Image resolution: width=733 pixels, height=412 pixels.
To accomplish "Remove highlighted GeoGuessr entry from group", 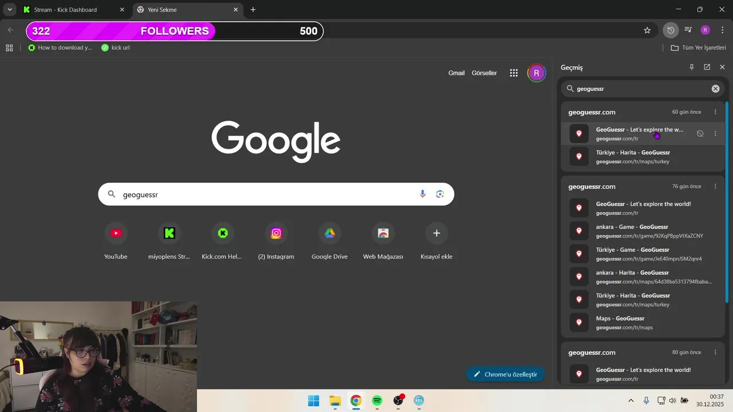I will pyautogui.click(x=700, y=134).
